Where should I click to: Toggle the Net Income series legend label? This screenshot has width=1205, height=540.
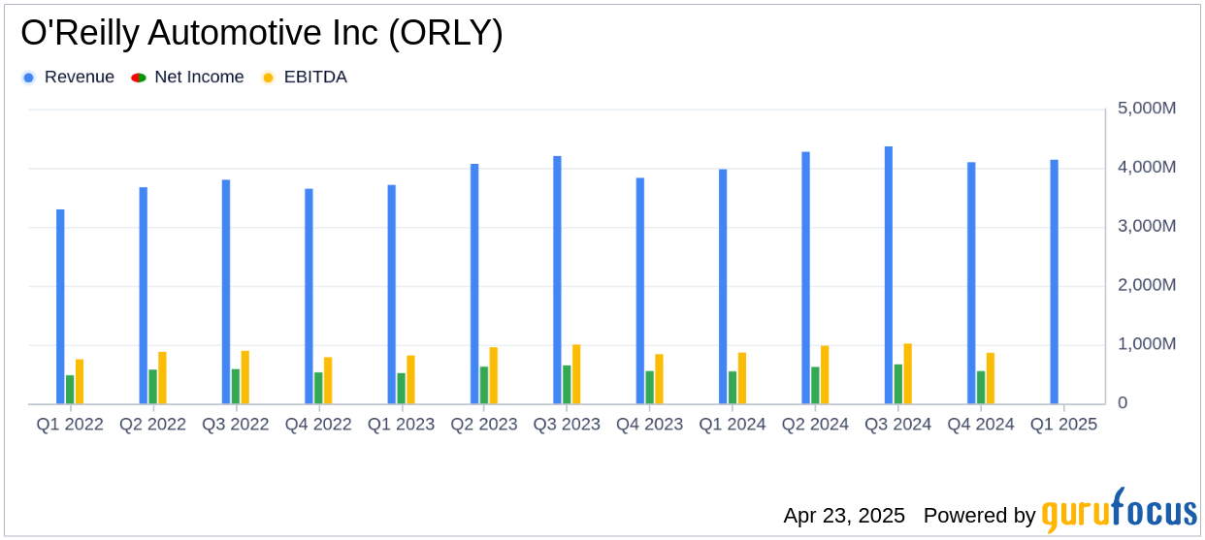point(199,78)
